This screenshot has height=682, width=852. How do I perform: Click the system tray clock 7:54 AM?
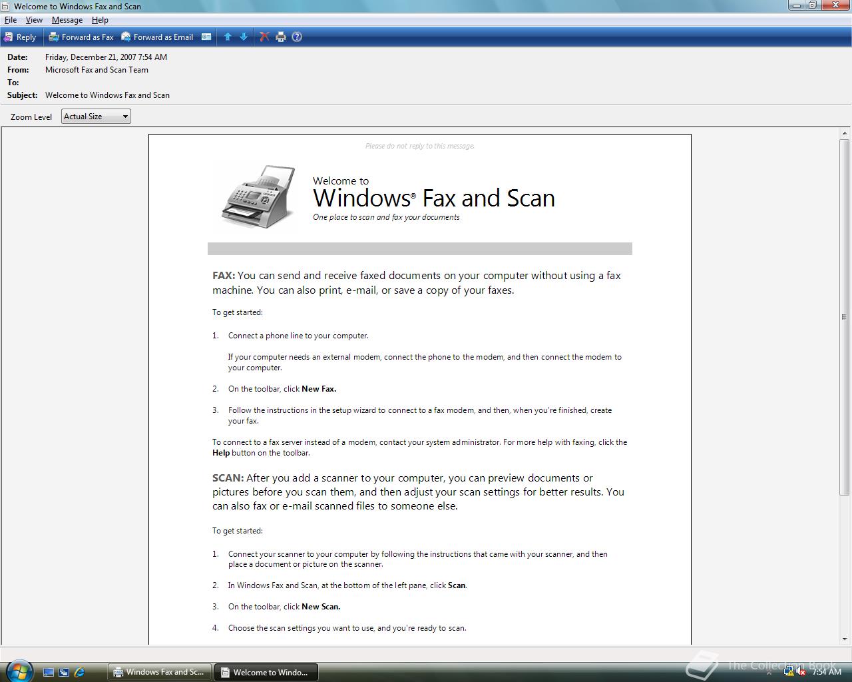[827, 672]
